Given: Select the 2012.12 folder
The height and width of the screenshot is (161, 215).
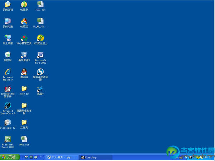Looking at the screenshot, I should pos(24,90).
